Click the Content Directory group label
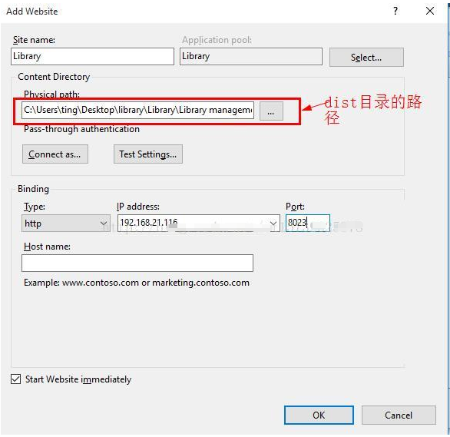The width and height of the screenshot is (450, 437). 54,77
